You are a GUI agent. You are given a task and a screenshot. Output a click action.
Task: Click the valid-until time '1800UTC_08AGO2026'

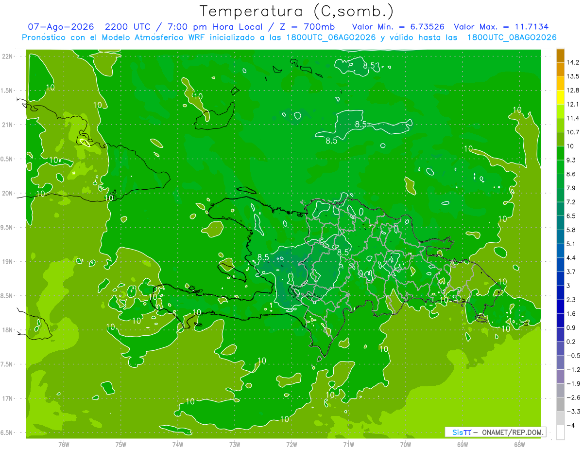click(512, 37)
